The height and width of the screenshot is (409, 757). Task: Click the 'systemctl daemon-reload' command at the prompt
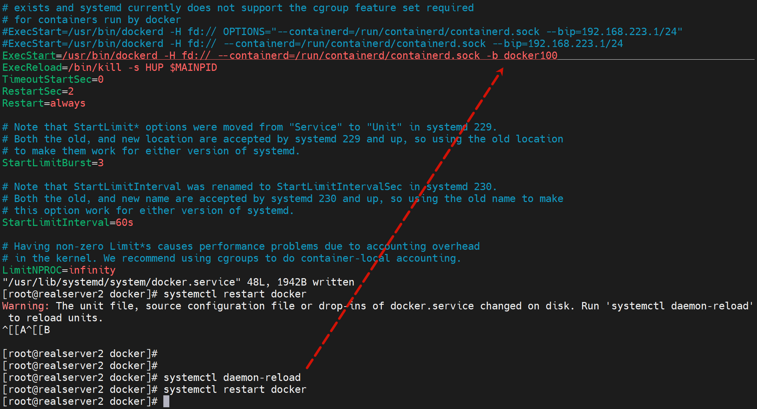click(232, 377)
